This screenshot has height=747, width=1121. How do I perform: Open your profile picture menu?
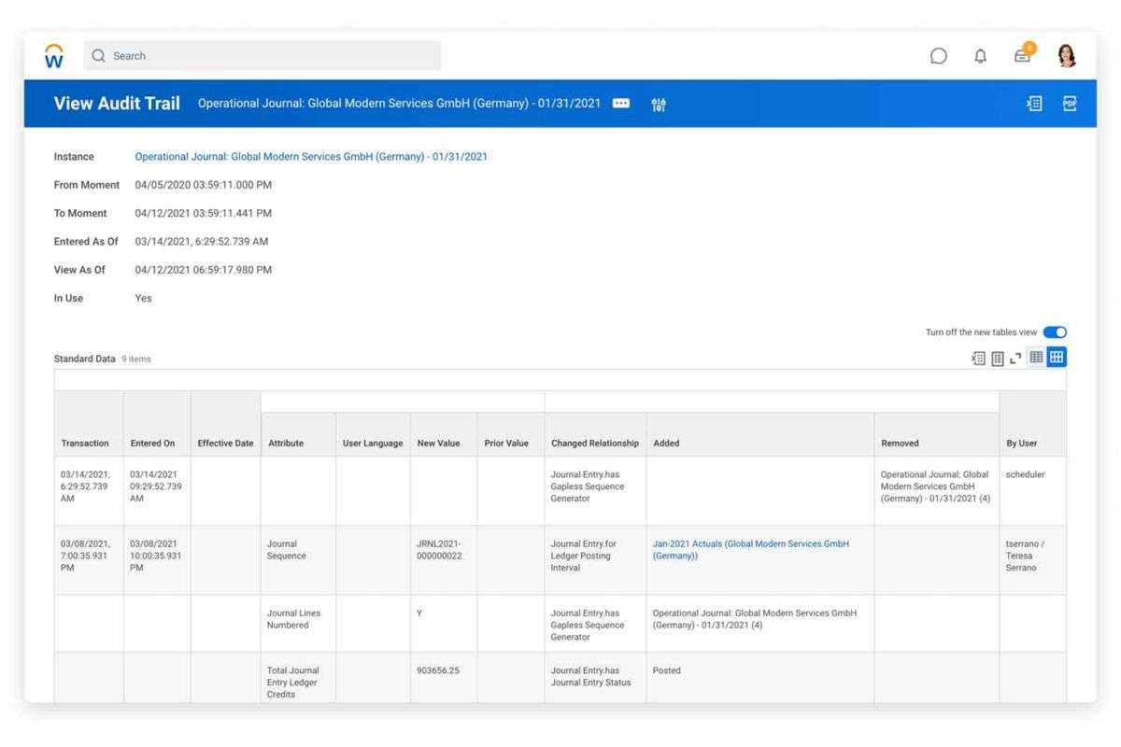pos(1066,55)
